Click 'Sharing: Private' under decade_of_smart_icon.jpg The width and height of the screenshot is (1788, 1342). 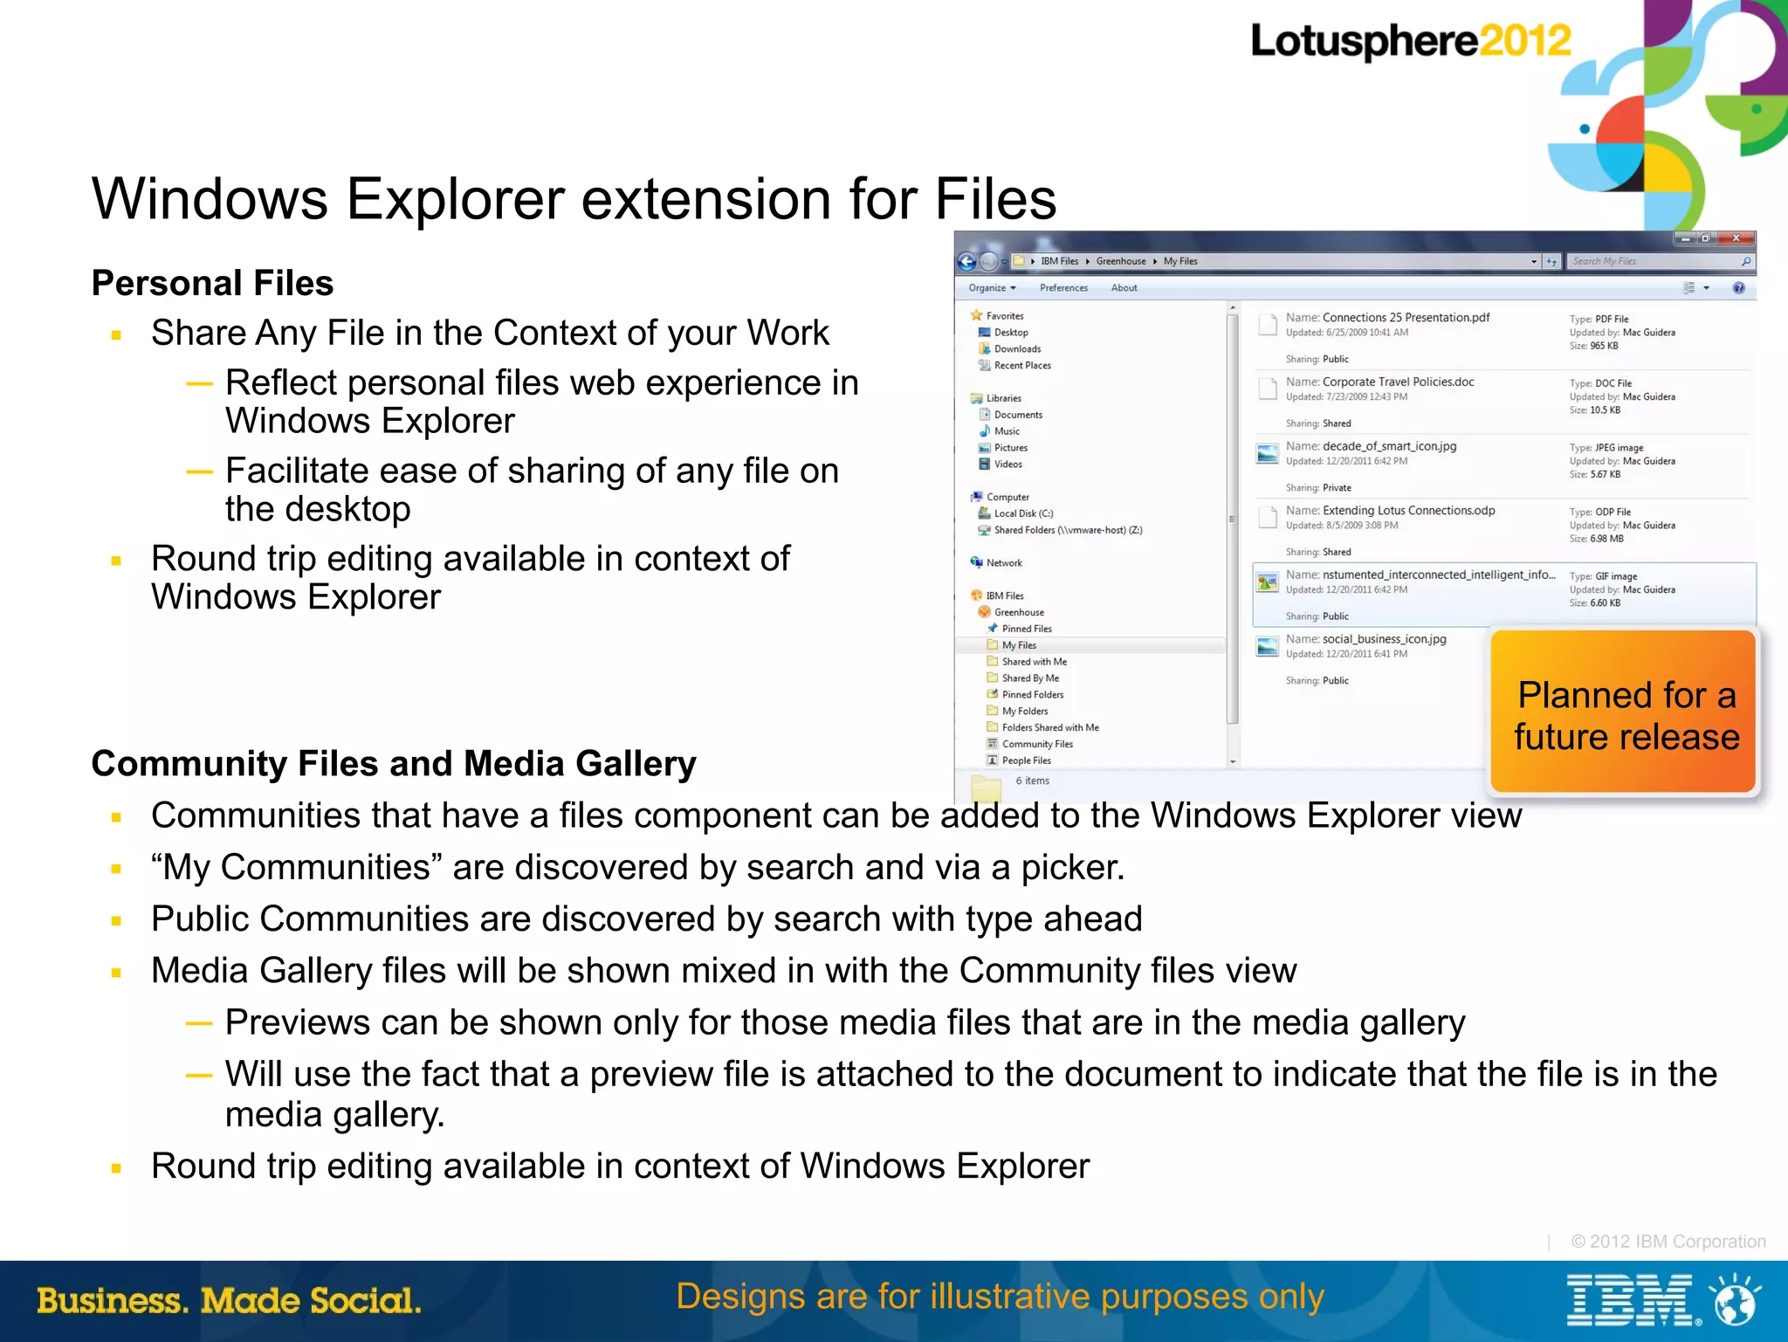1317,487
